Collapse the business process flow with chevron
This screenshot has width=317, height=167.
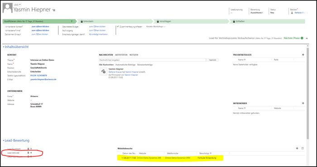(x=307, y=38)
